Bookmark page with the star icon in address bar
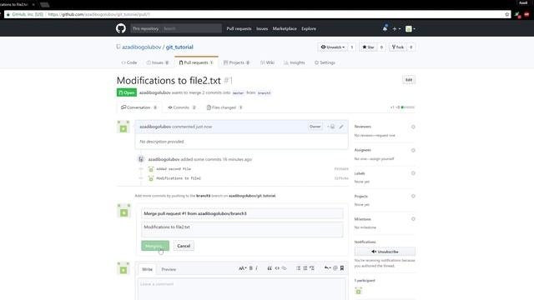This screenshot has width=534, height=300. [x=507, y=14]
